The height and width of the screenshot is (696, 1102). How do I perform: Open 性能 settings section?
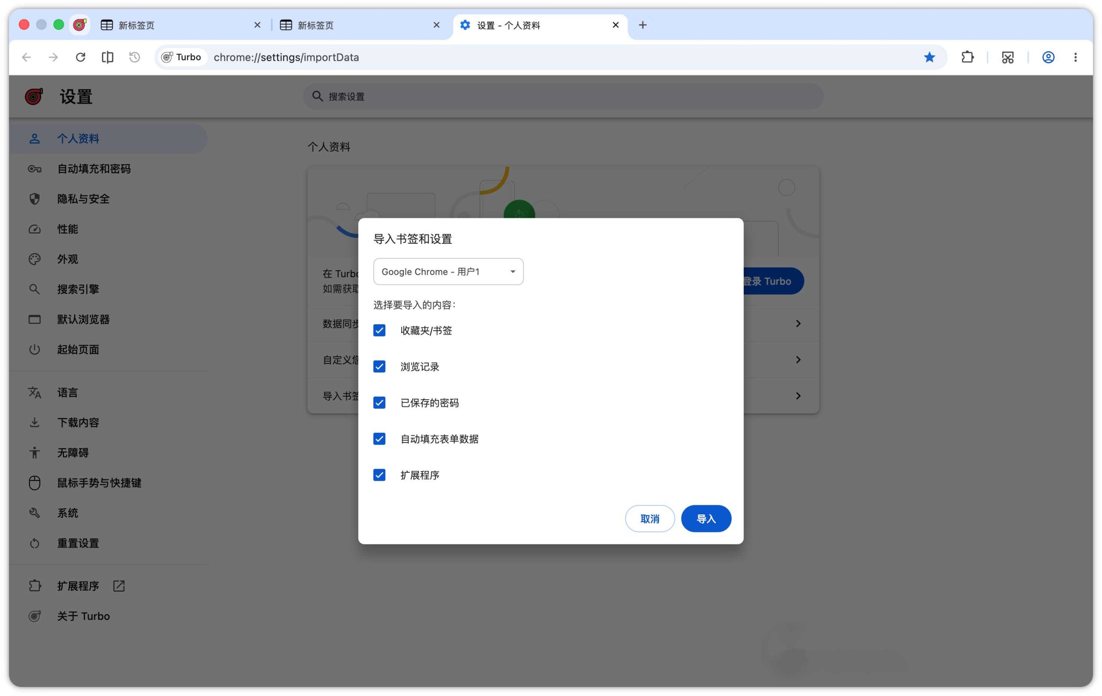pyautogui.click(x=108, y=229)
